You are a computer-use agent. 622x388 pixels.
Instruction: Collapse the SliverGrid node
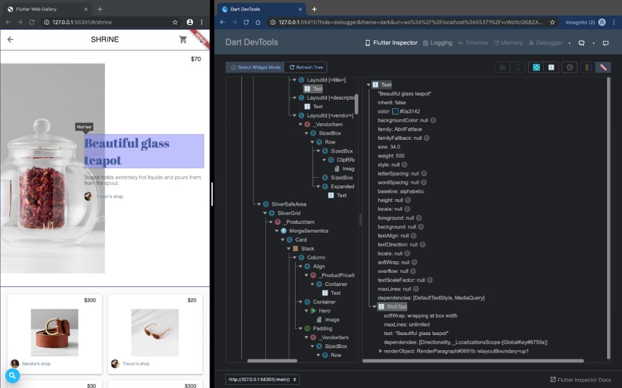click(265, 213)
